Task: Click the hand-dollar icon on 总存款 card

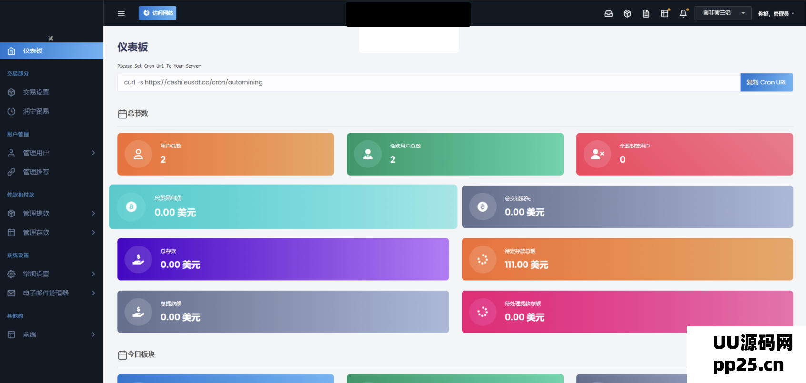Action: (x=138, y=259)
